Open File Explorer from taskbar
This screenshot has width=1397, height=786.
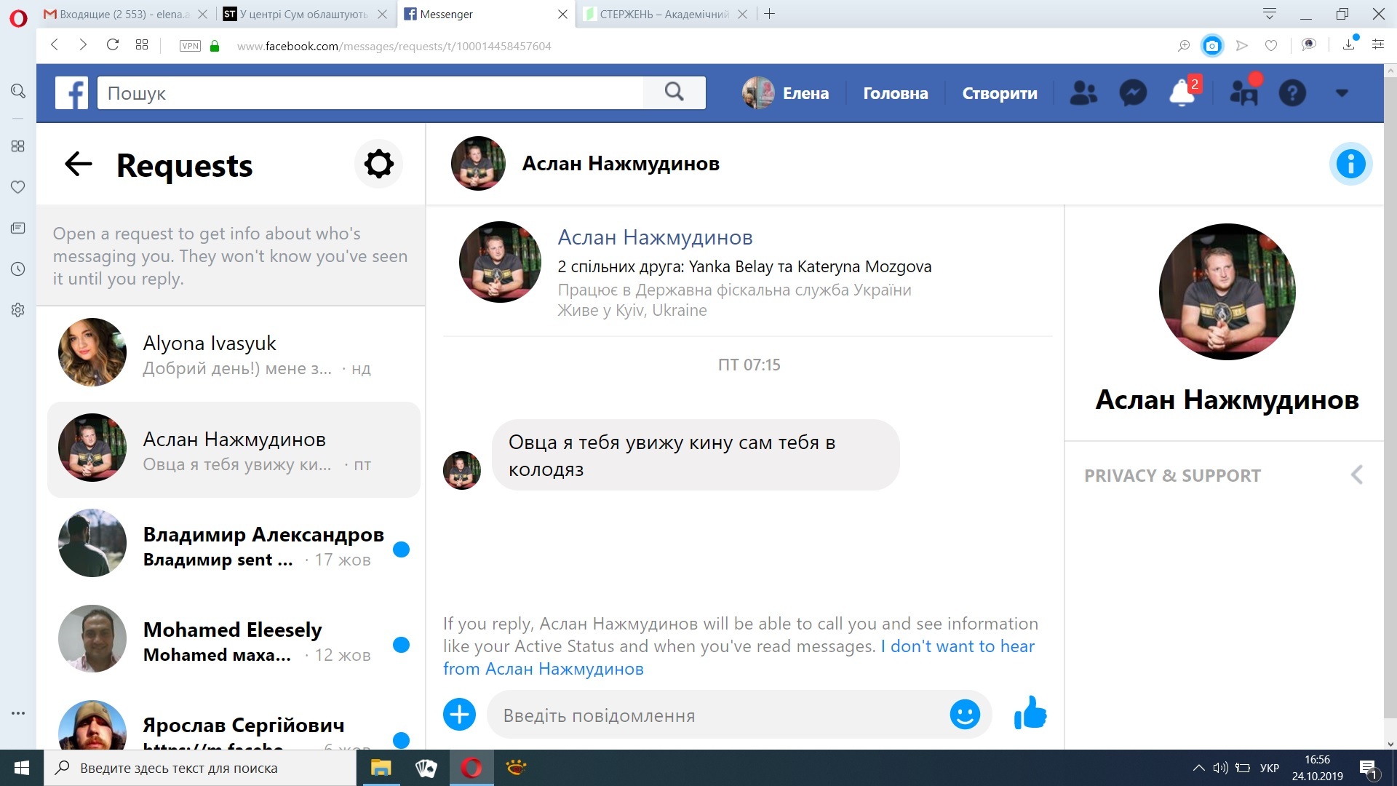click(381, 768)
